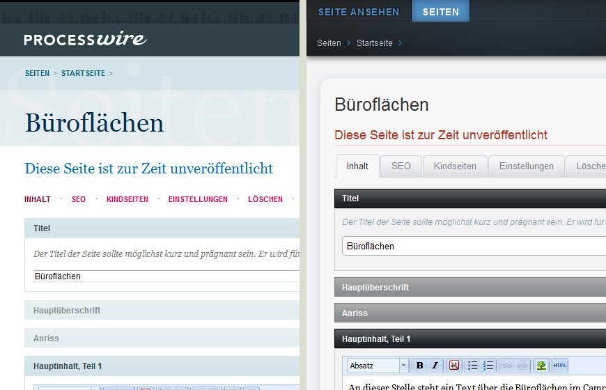Image resolution: width=606 pixels, height=390 pixels.
Task: Click the blue 'Diese Seite ist zur Zeit unveröffentlicht' notice
Action: click(149, 169)
